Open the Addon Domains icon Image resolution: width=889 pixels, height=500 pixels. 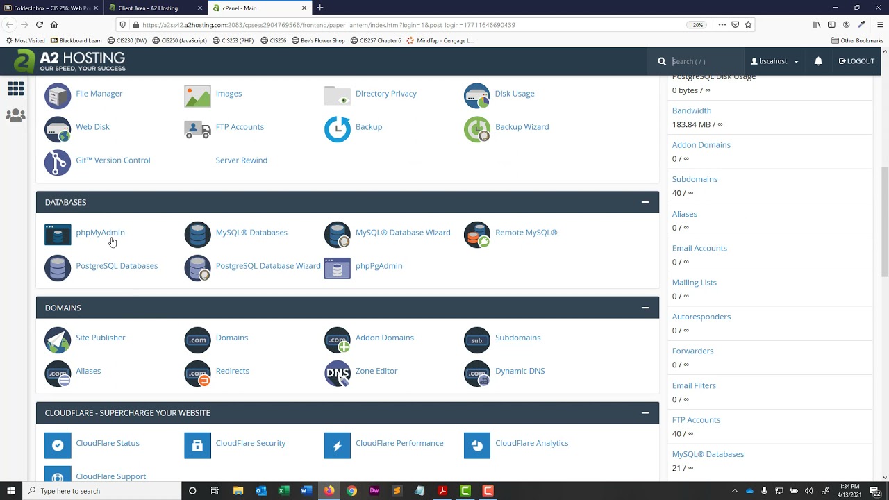click(x=338, y=340)
